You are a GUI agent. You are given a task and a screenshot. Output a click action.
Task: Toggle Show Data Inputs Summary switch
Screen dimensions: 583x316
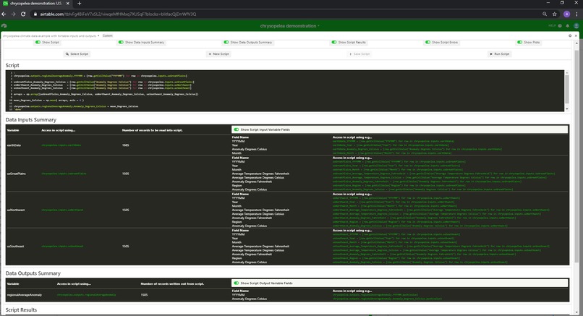point(121,43)
